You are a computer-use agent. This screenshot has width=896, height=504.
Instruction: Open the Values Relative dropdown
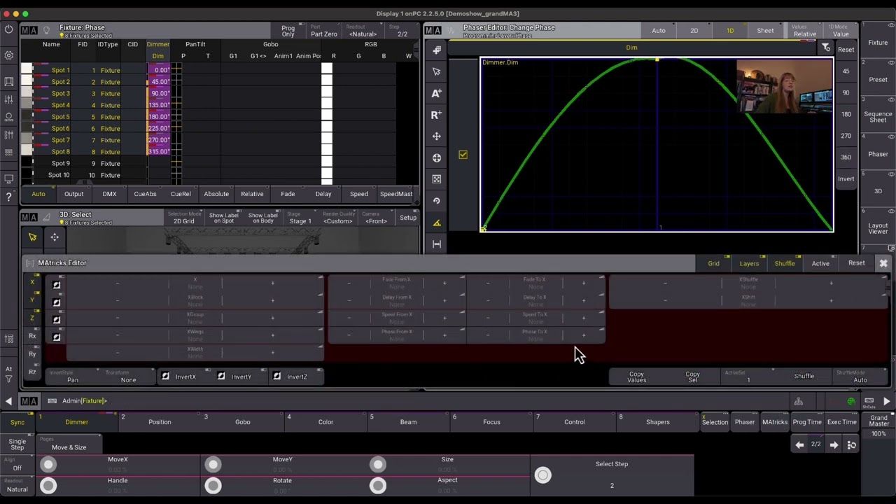(x=804, y=31)
